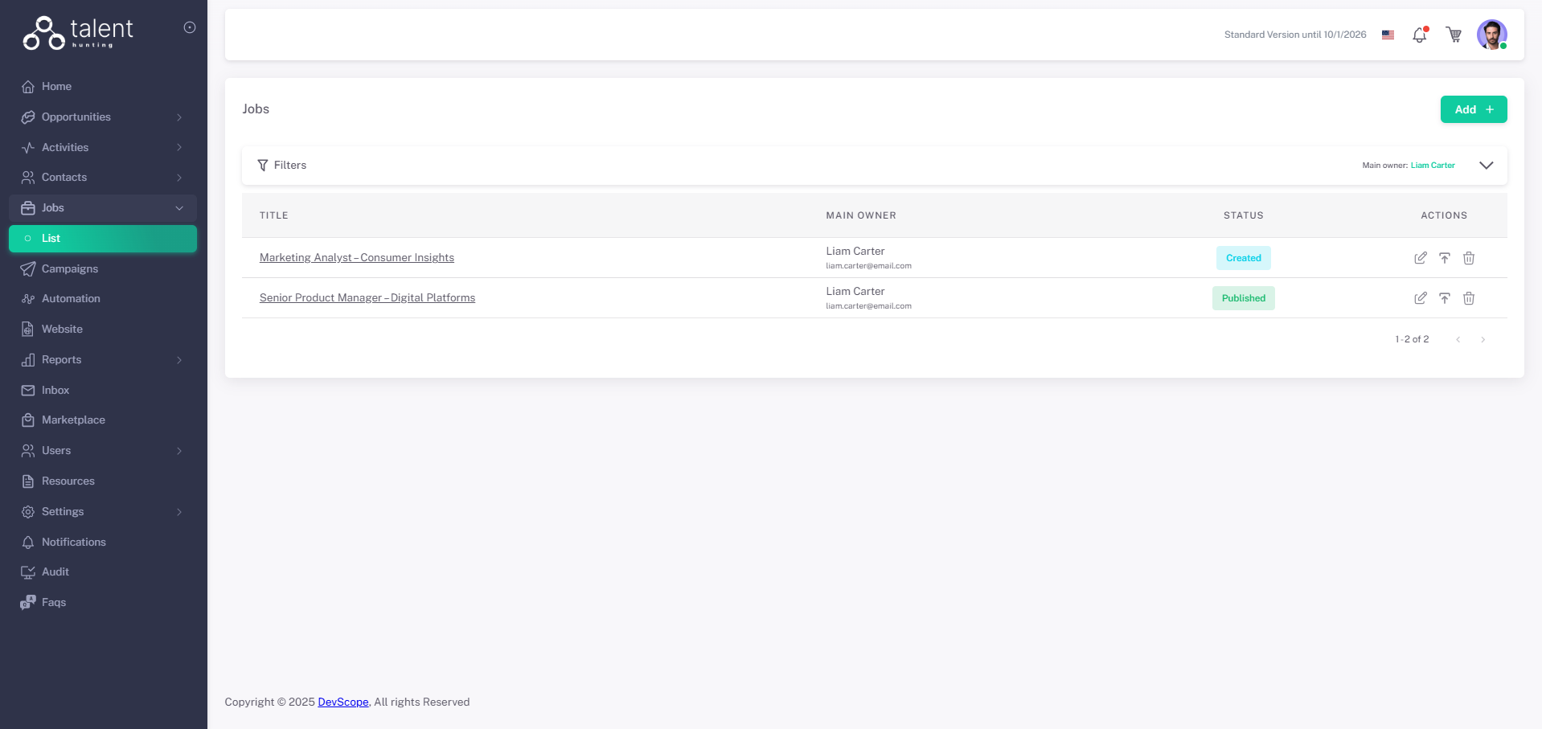The image size is (1542, 729).
Task: Expand the Filters panel chevron
Action: click(1486, 166)
